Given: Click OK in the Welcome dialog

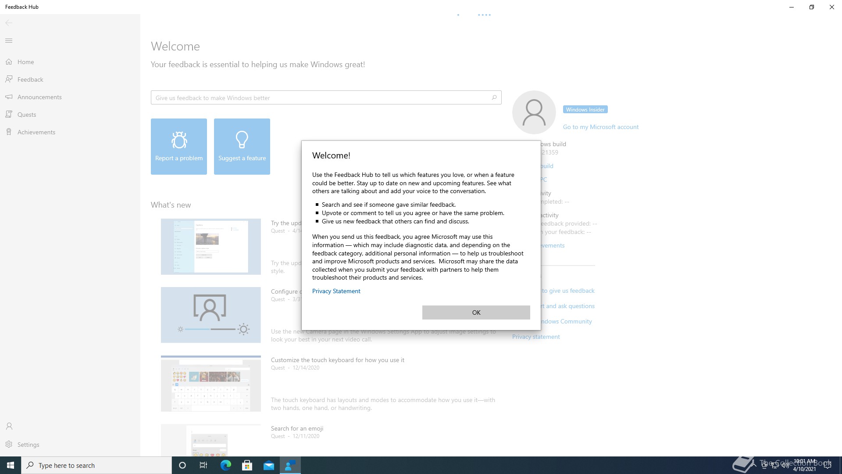Looking at the screenshot, I should [476, 312].
